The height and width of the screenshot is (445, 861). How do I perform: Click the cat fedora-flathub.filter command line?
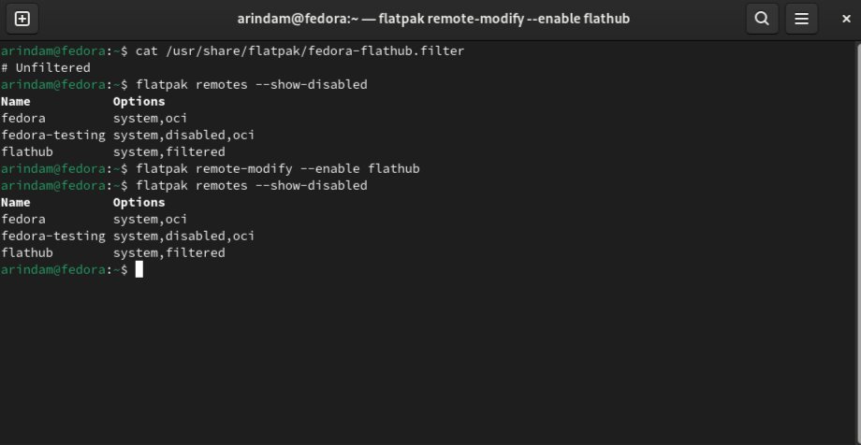299,50
